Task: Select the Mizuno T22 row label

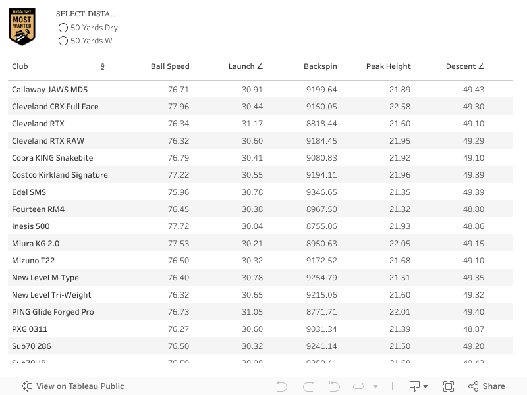Action: click(34, 261)
